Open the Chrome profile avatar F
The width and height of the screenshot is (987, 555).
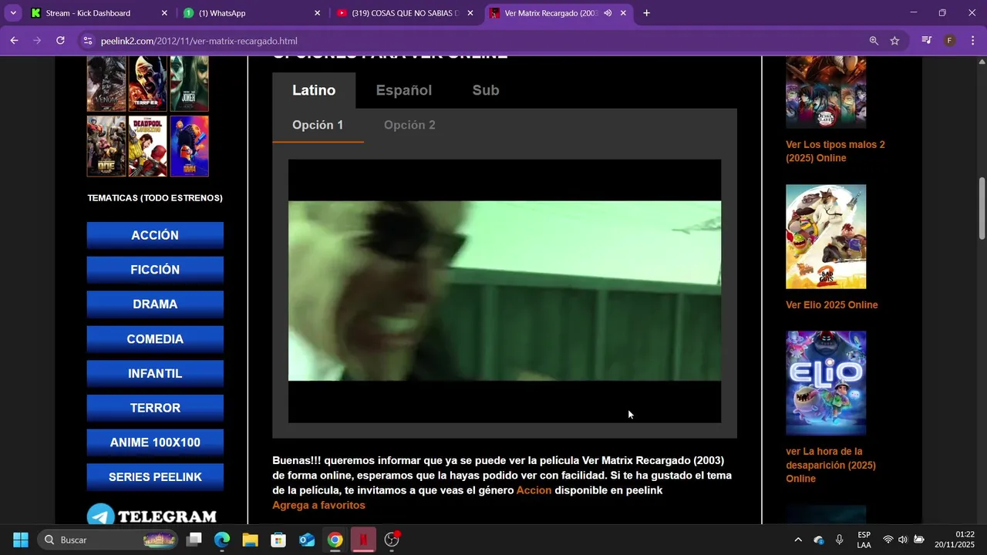[x=950, y=41]
